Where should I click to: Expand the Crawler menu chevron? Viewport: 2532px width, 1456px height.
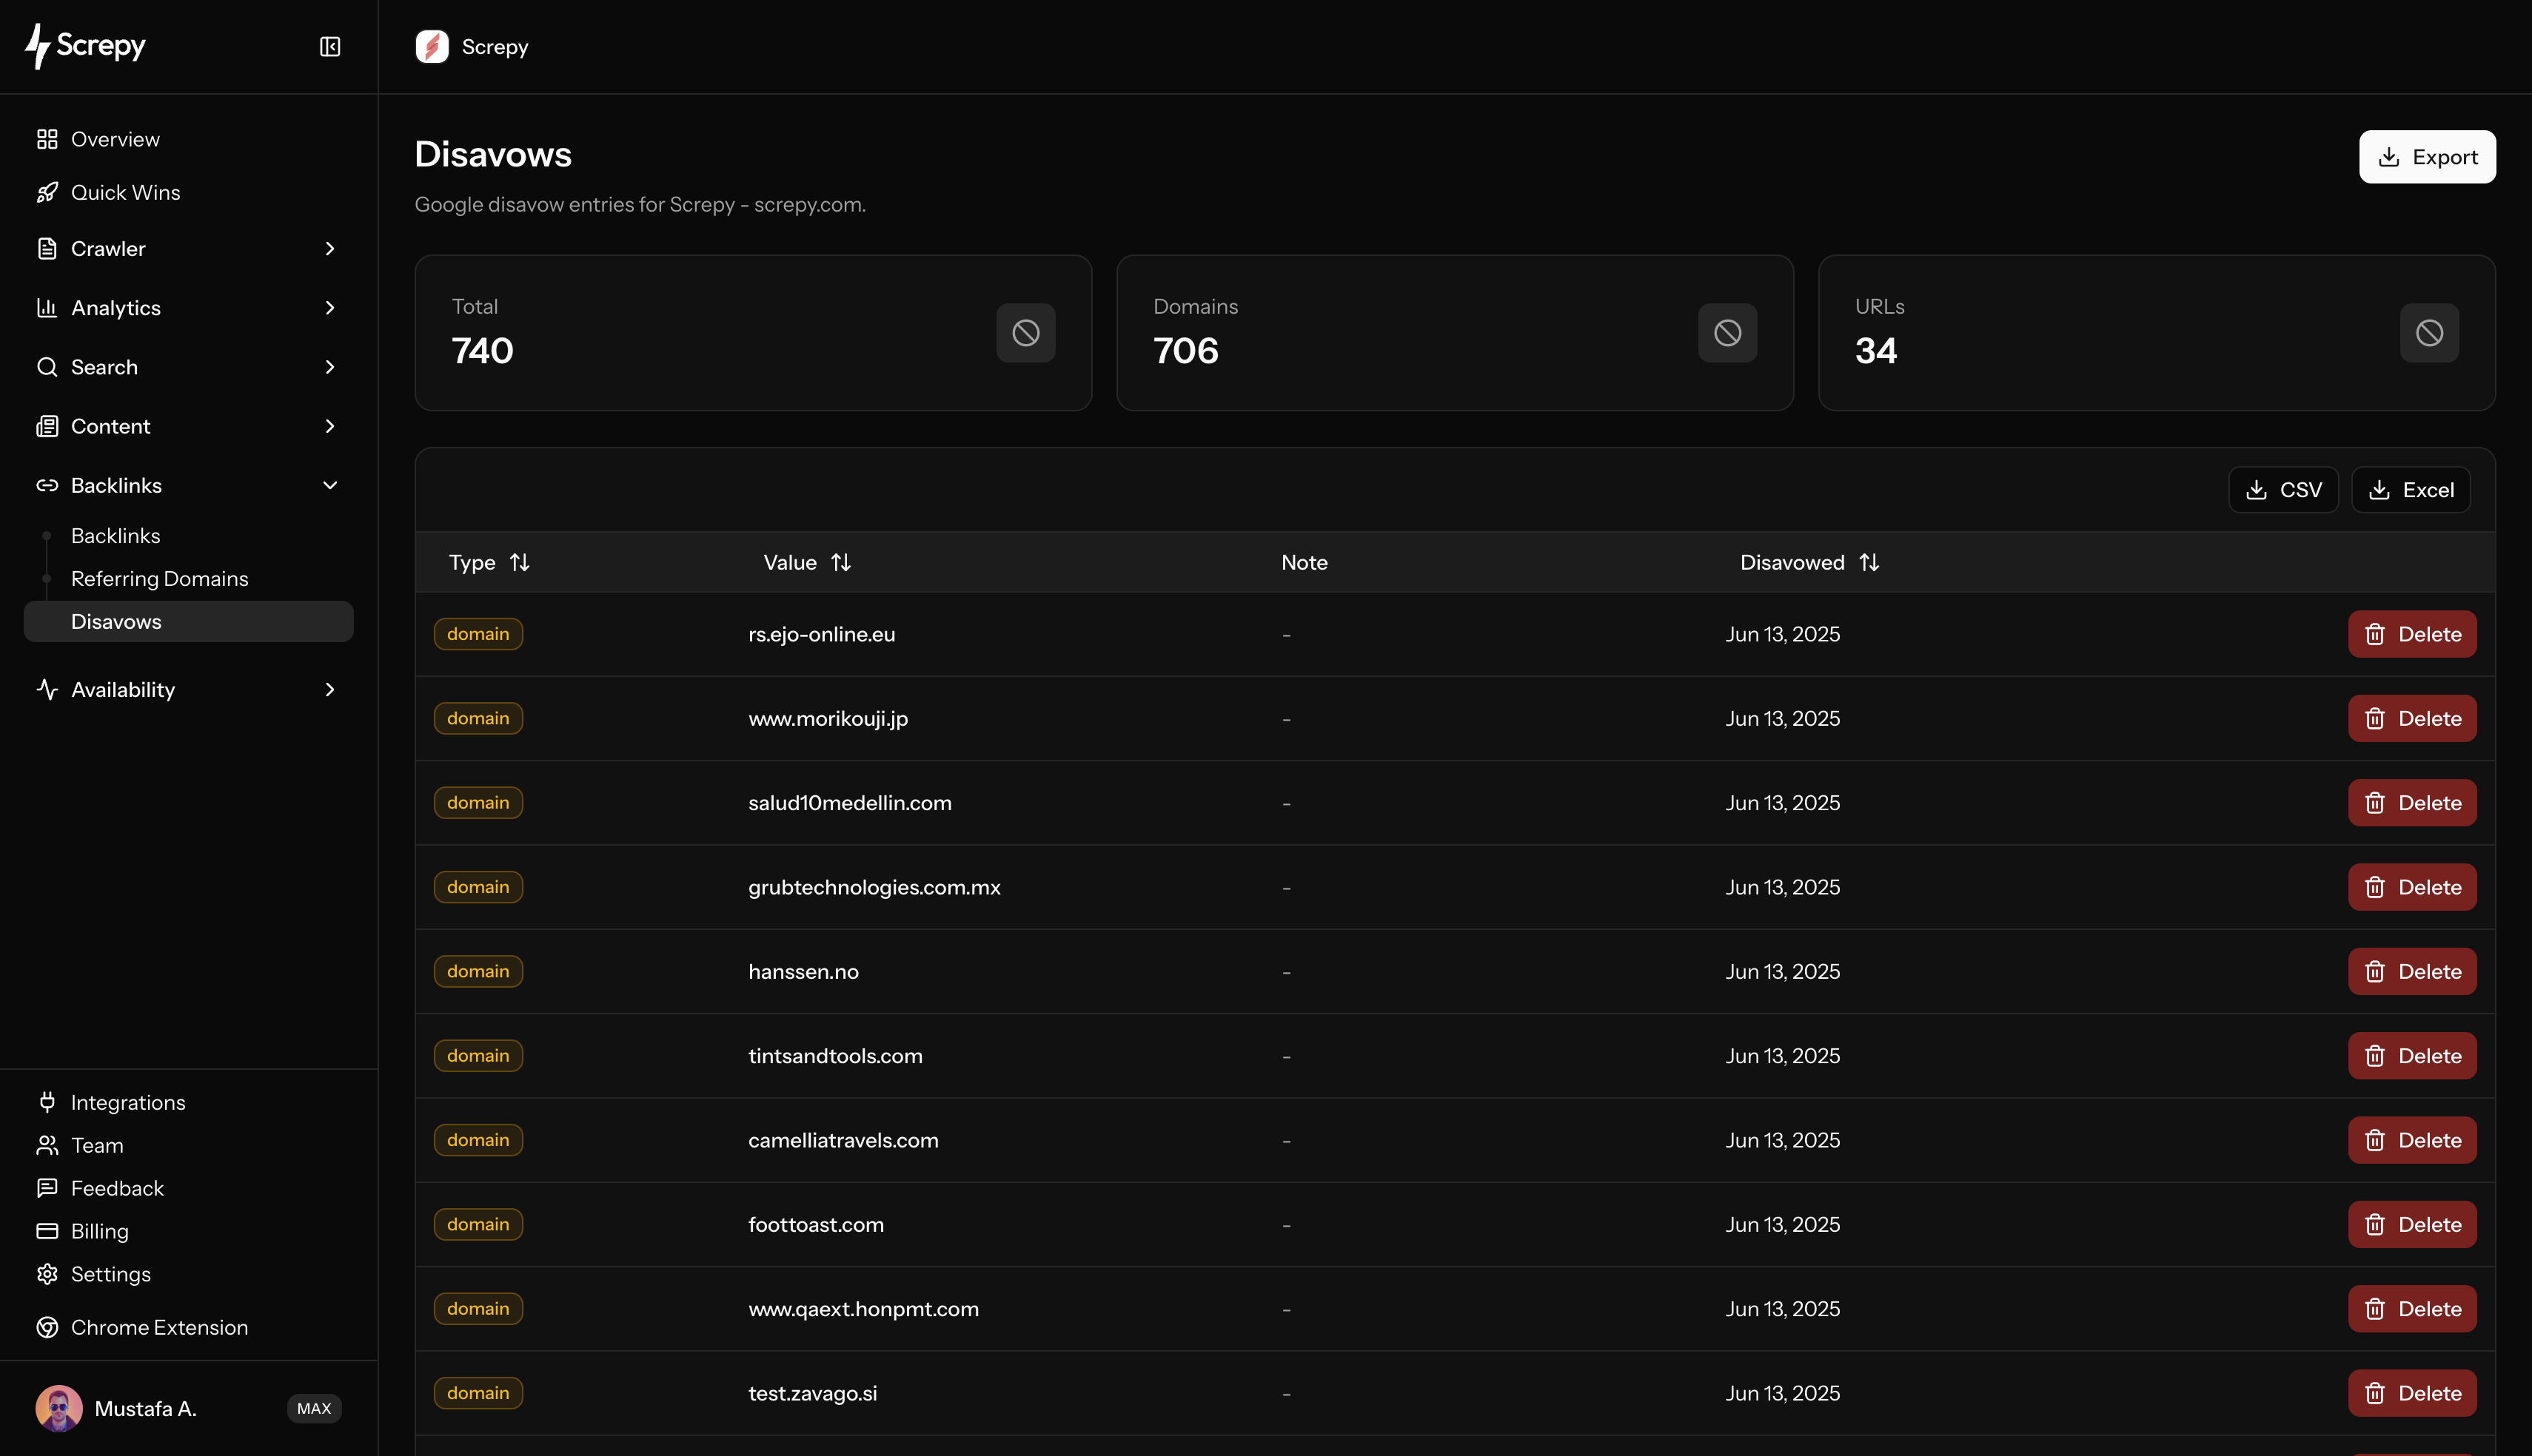pyautogui.click(x=330, y=248)
